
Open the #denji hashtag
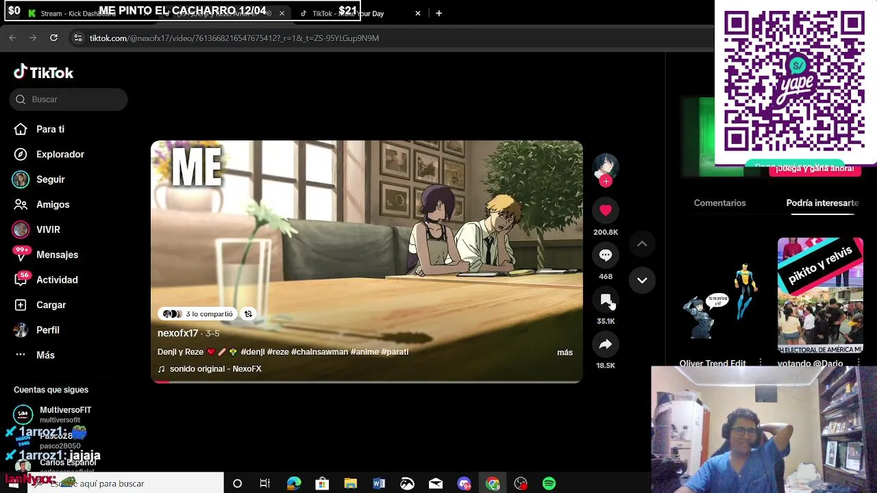253,351
